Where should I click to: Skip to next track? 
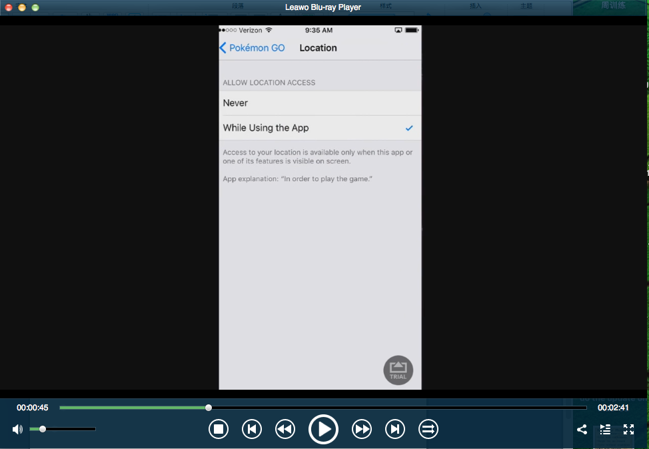pos(395,429)
